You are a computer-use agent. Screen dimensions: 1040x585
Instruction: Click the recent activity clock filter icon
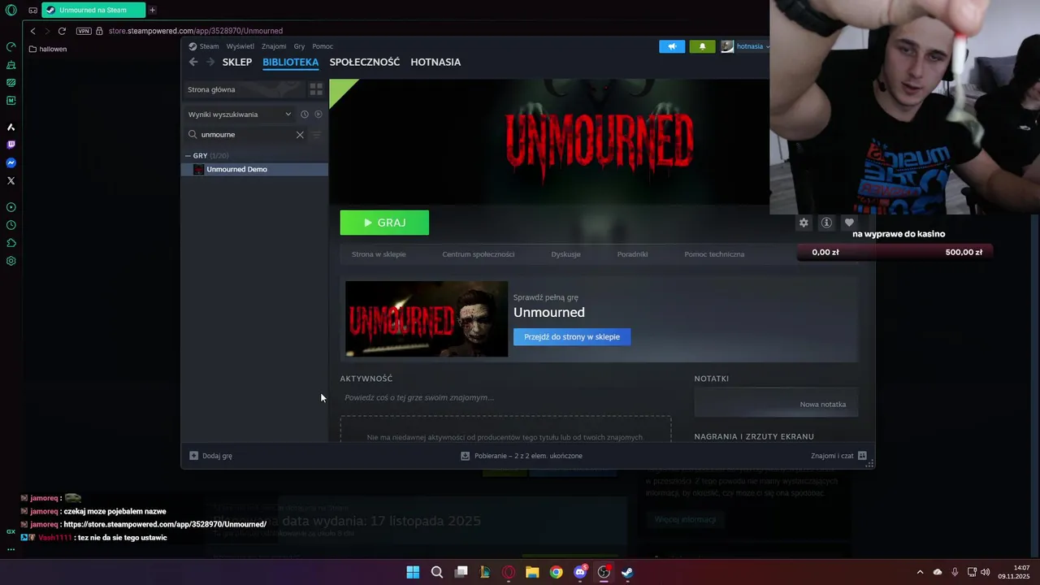pyautogui.click(x=305, y=115)
